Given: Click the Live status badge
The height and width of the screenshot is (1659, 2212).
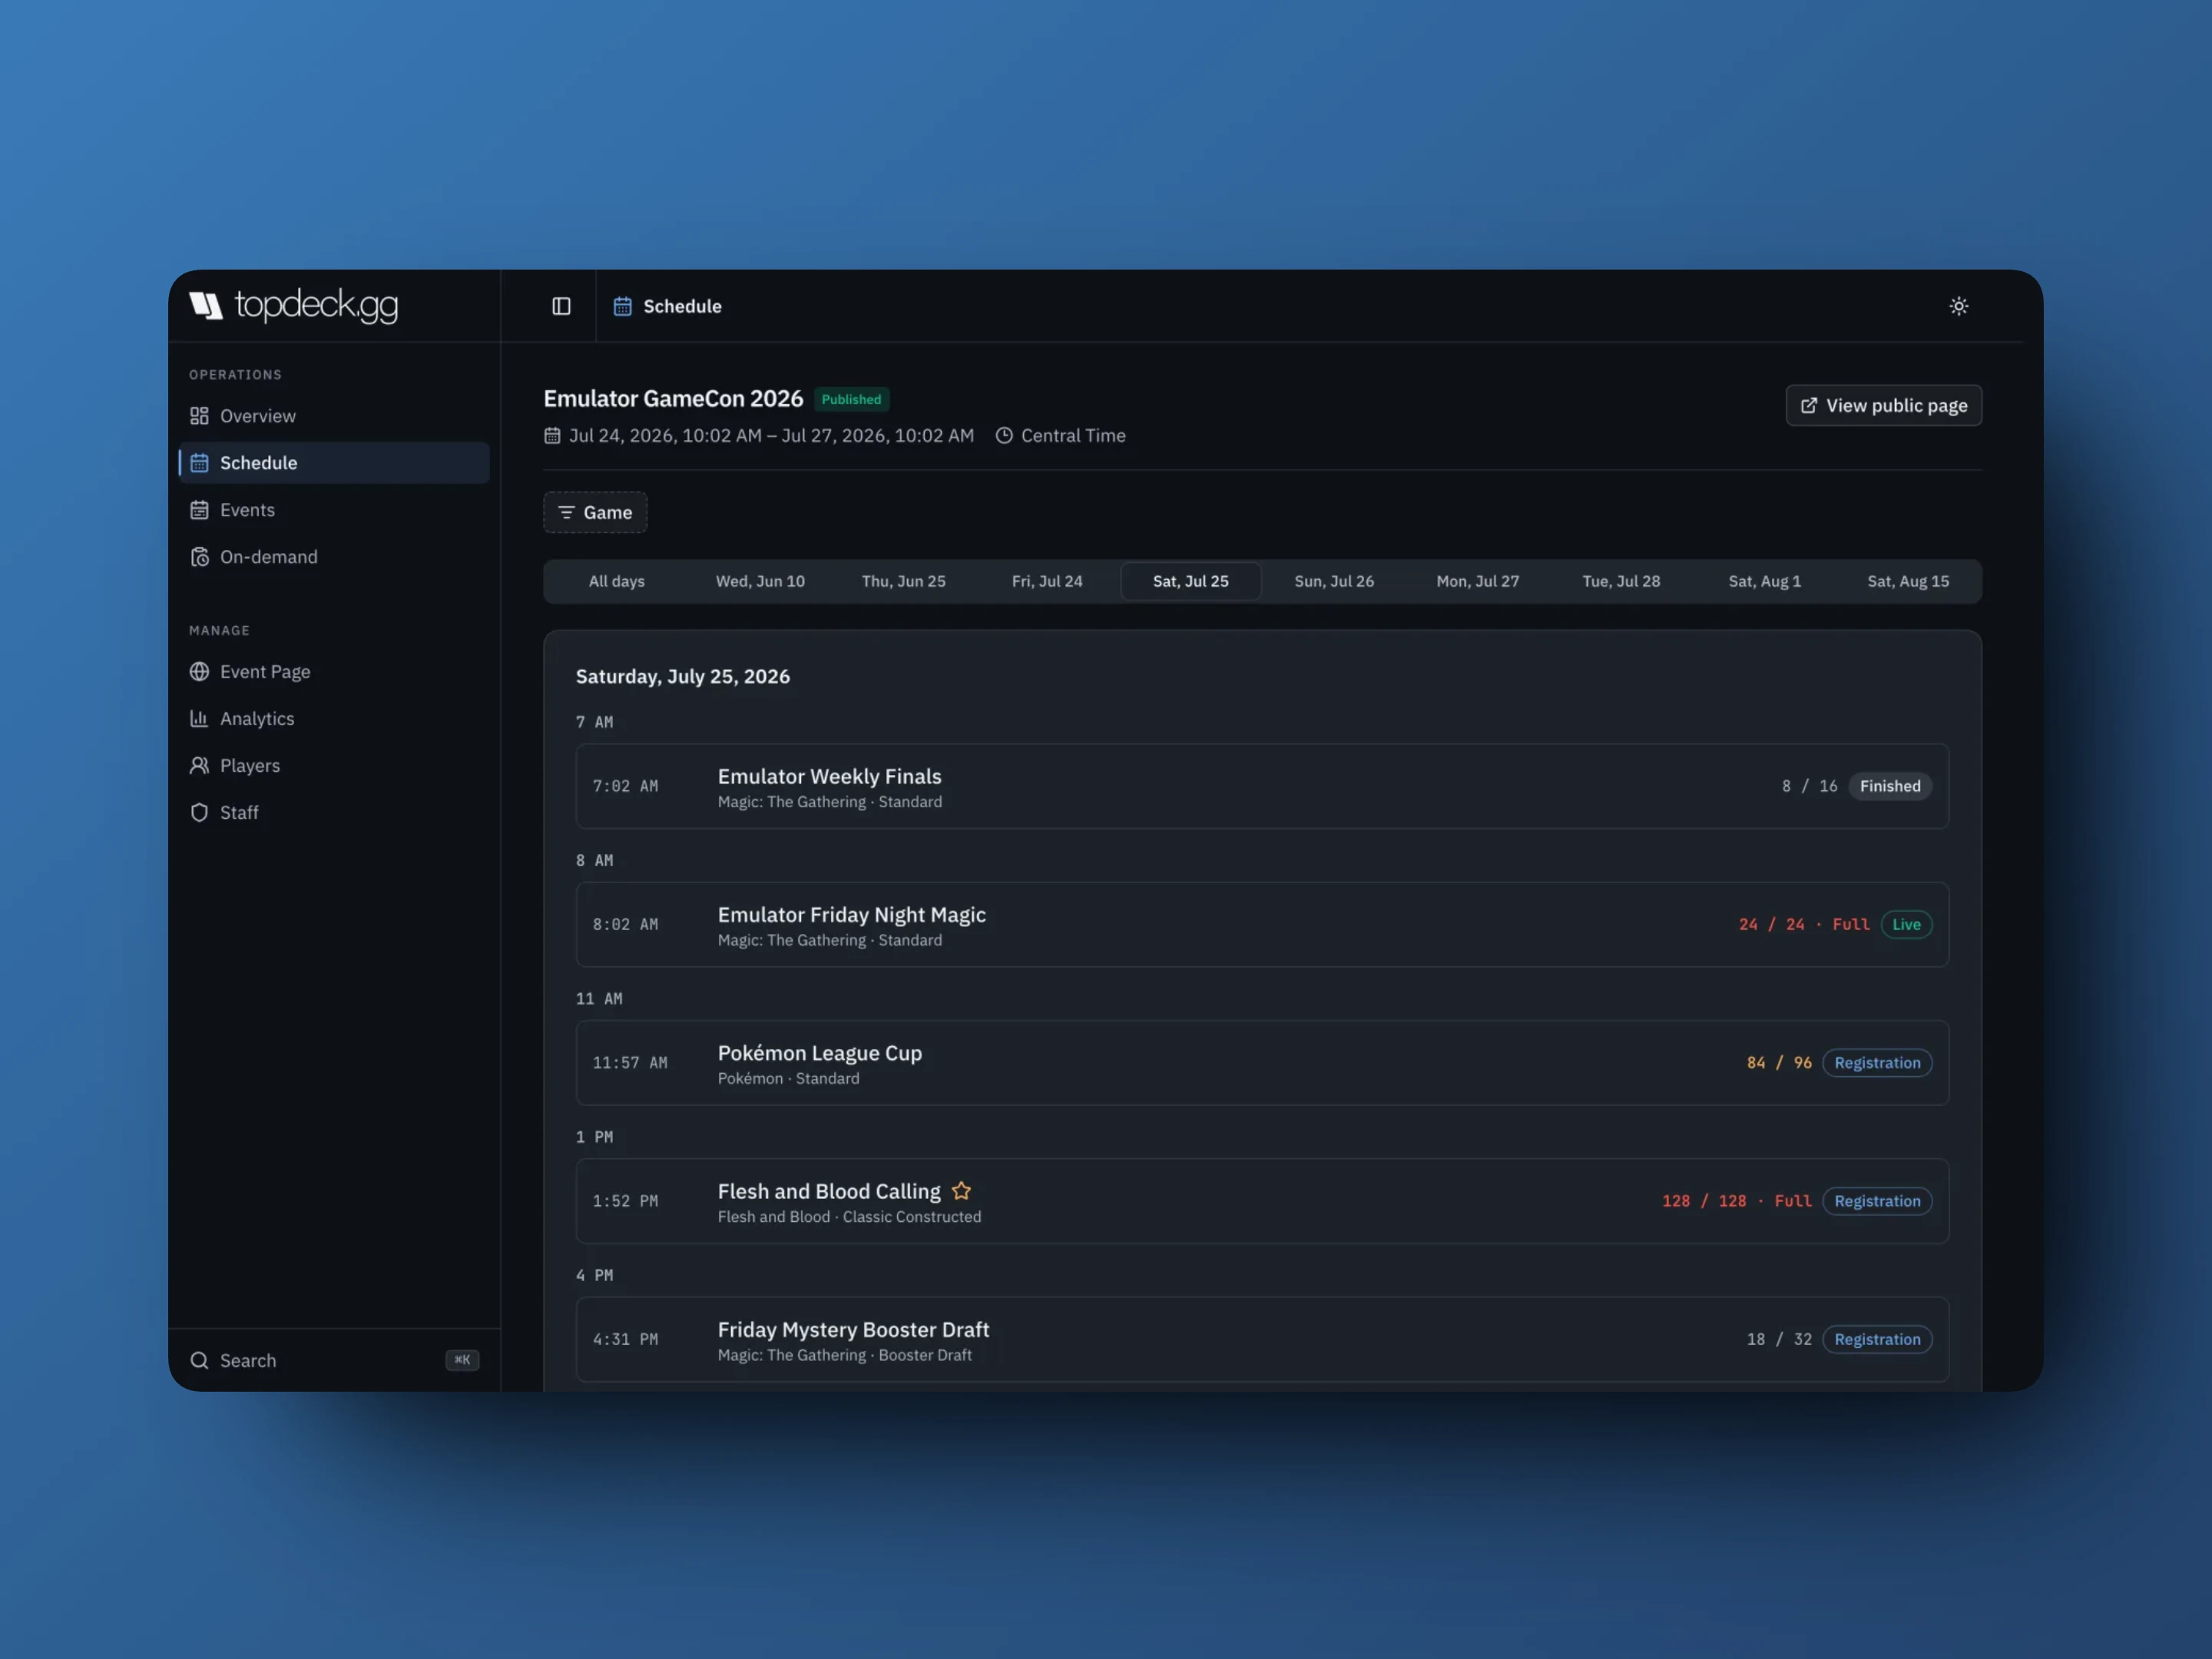Looking at the screenshot, I should click(x=1906, y=924).
